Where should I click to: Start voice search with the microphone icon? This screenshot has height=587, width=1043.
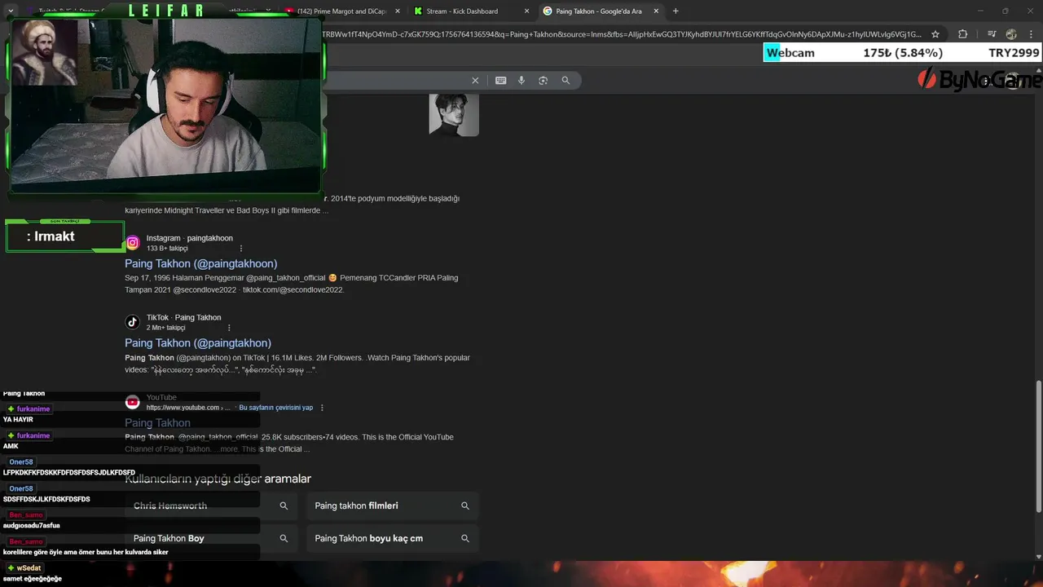tap(521, 81)
